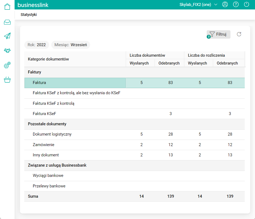
Task: Click the Statystyki page title
Action: 29,15
